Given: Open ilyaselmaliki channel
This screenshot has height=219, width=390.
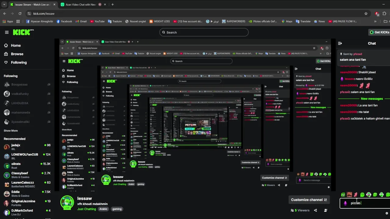Looking at the screenshot, I should coord(27,122).
